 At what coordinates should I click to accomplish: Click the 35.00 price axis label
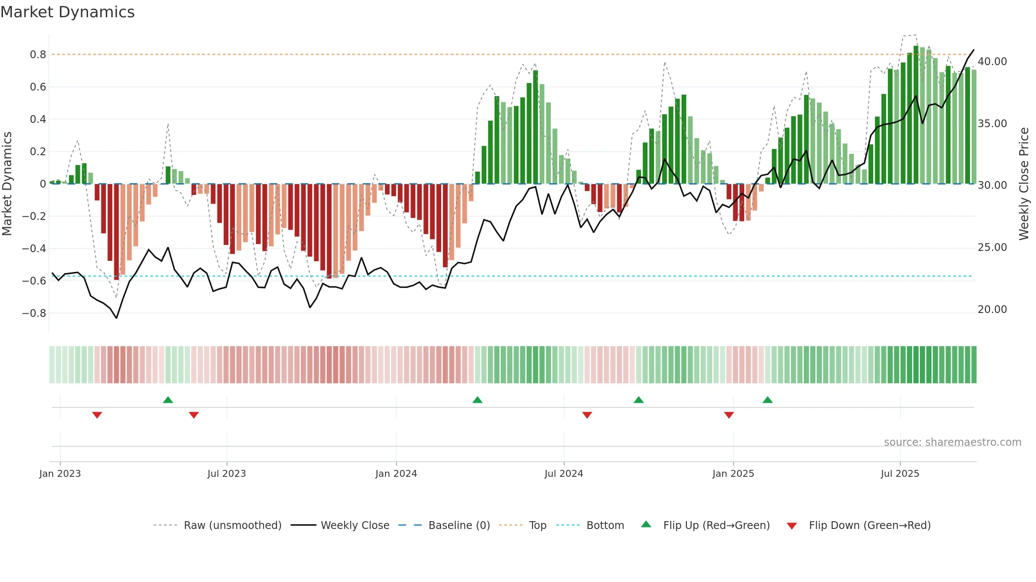pos(992,124)
